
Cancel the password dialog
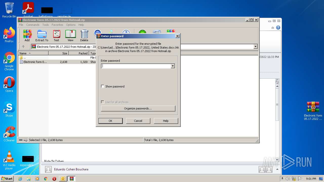(138, 121)
